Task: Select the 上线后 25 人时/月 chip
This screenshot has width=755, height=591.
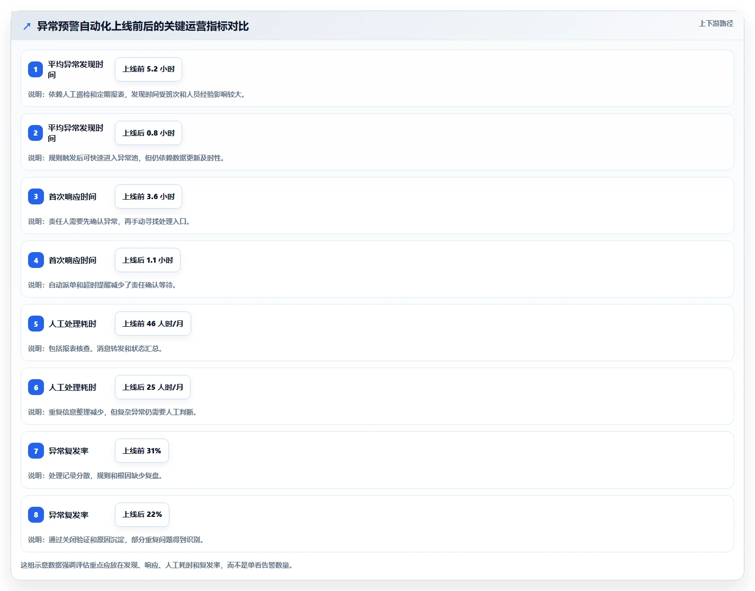Action: pyautogui.click(x=152, y=387)
